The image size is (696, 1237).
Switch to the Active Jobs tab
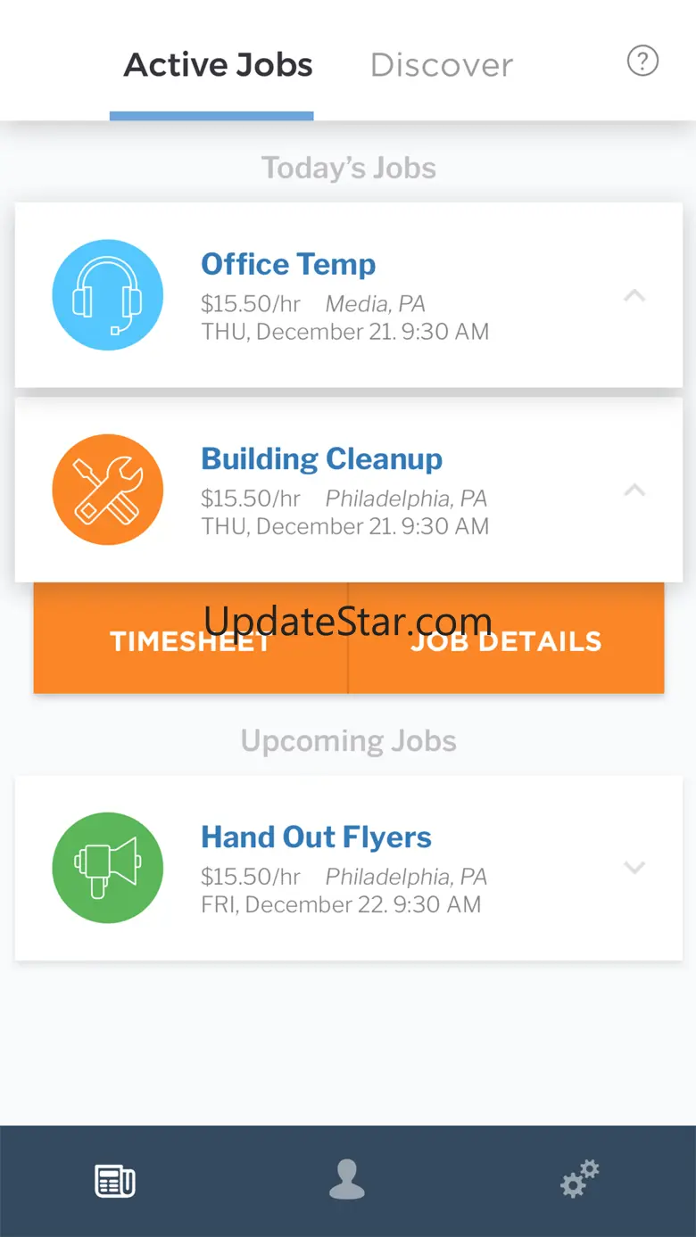coord(218,65)
